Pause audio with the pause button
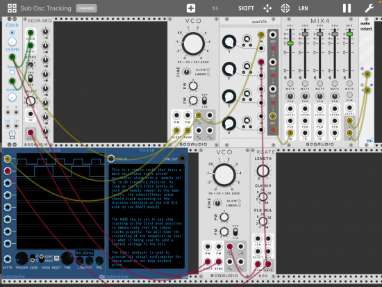Screen dimensions: 382x287 (x=347, y=8)
